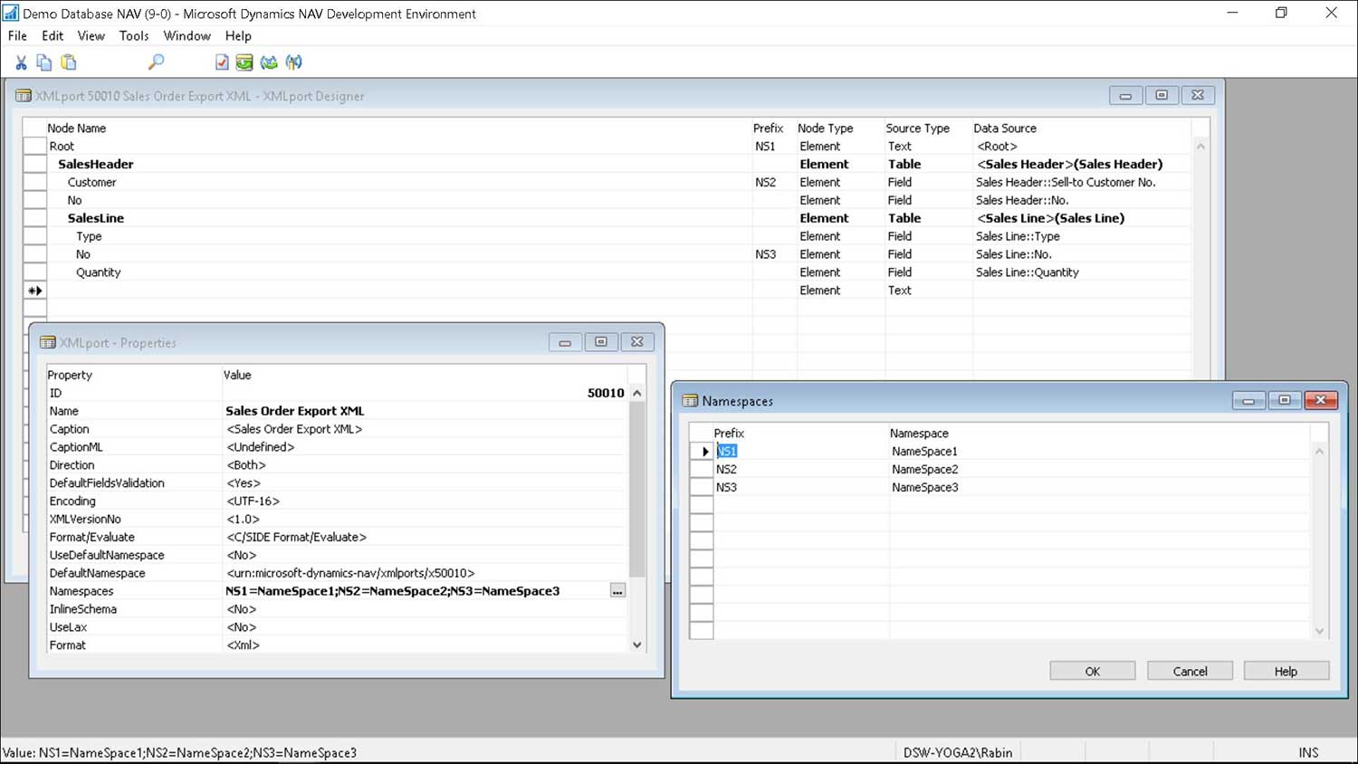Click the Copy toolbar icon

point(43,62)
